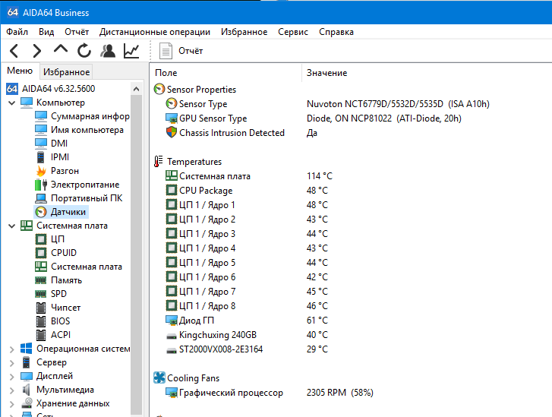Viewport: 552px width, 417px height.
Task: Open remote user management icon
Action: pos(108,51)
